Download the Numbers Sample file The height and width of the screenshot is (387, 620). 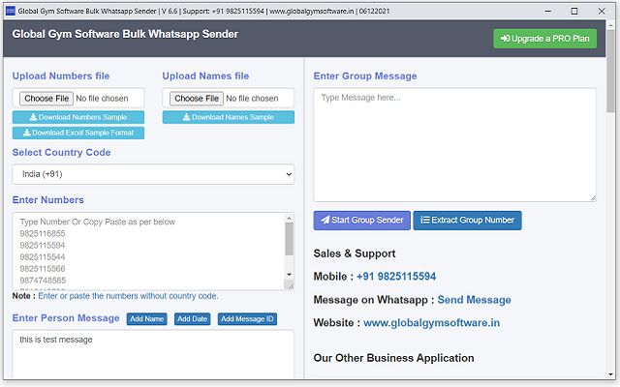[78, 117]
